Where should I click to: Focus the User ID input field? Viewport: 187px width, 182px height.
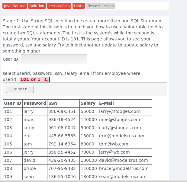(54, 59)
